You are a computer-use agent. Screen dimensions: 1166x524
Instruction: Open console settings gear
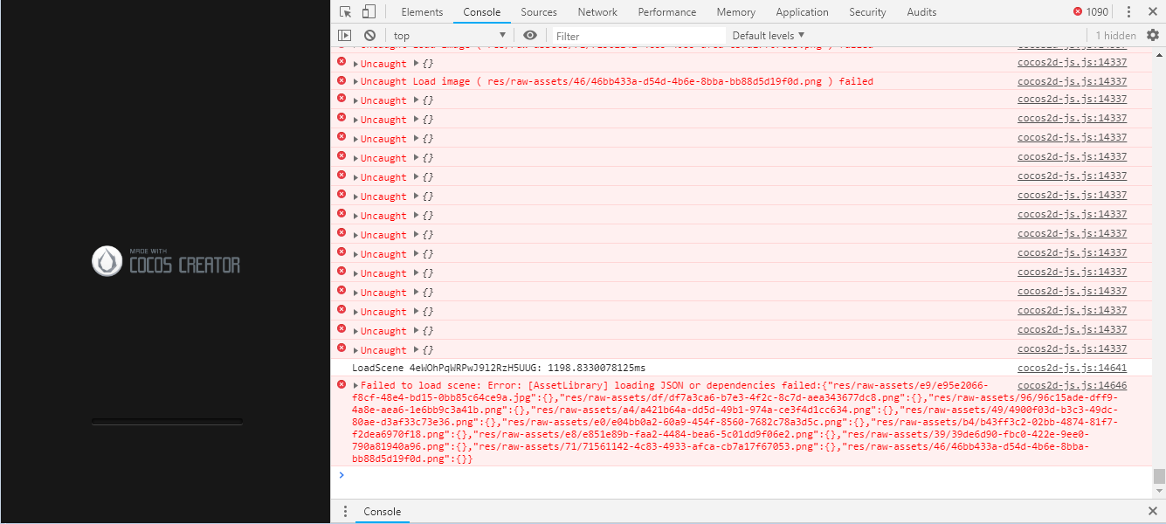pos(1153,35)
